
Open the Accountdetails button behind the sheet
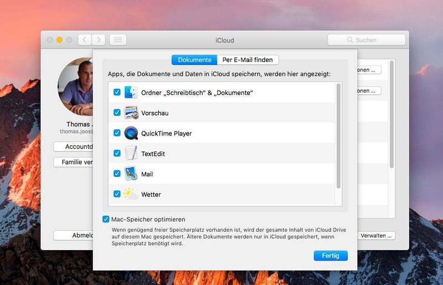[73, 146]
